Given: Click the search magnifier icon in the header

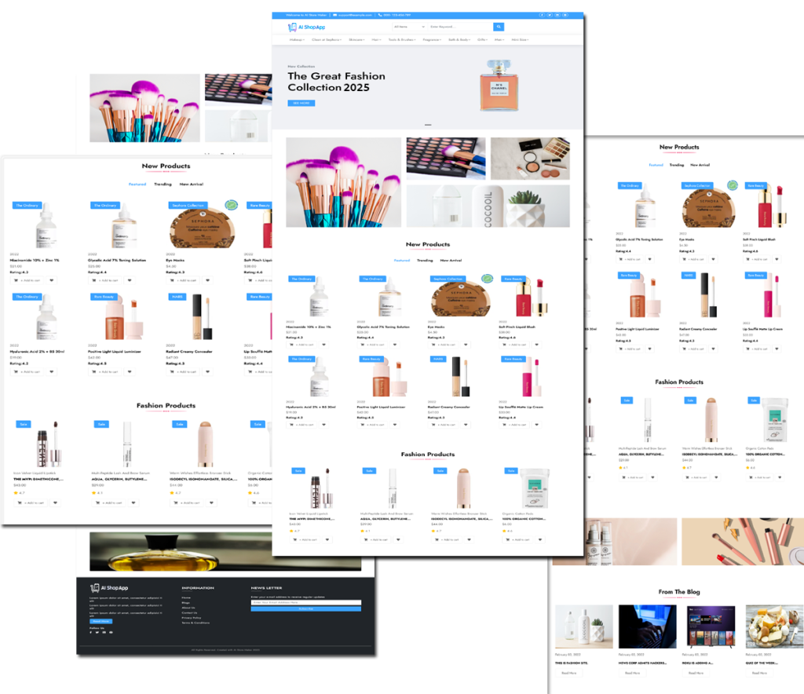Looking at the screenshot, I should (x=499, y=27).
